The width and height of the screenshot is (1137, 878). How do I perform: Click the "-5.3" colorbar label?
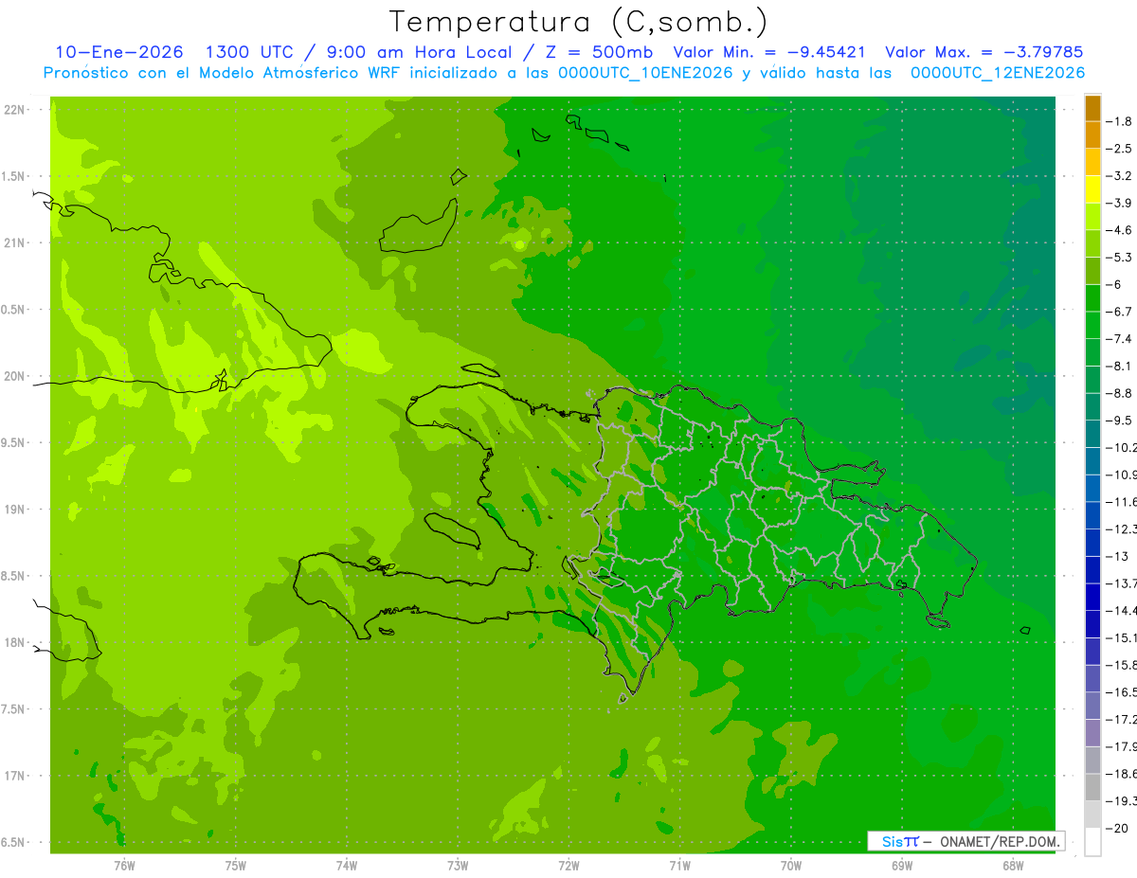click(x=1118, y=258)
